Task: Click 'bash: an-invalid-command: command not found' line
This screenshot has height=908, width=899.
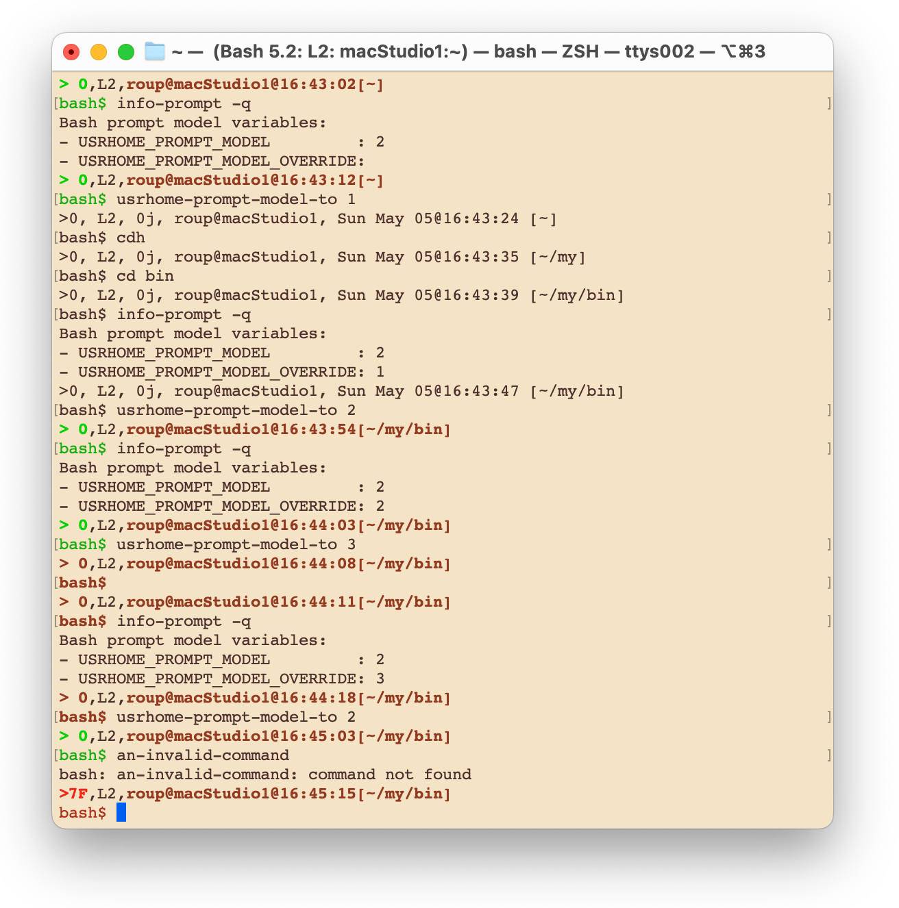Action: point(265,774)
